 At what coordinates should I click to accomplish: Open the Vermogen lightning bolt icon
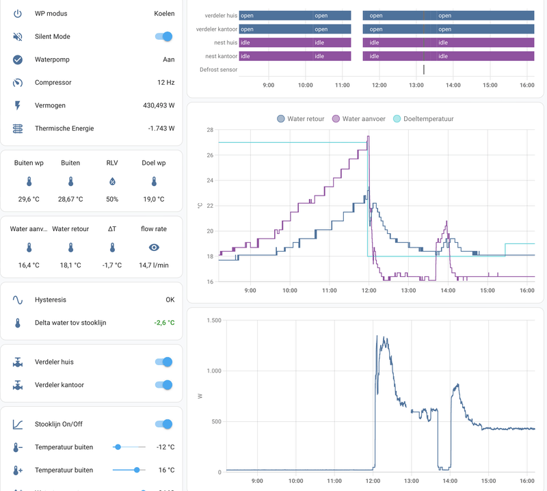tap(18, 105)
